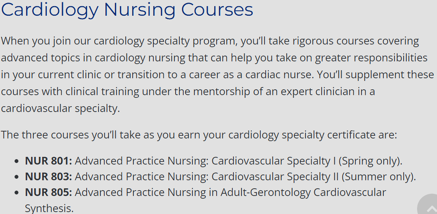Click the bullet point beside NUR 803
This screenshot has height=214, width=437.
(16, 177)
